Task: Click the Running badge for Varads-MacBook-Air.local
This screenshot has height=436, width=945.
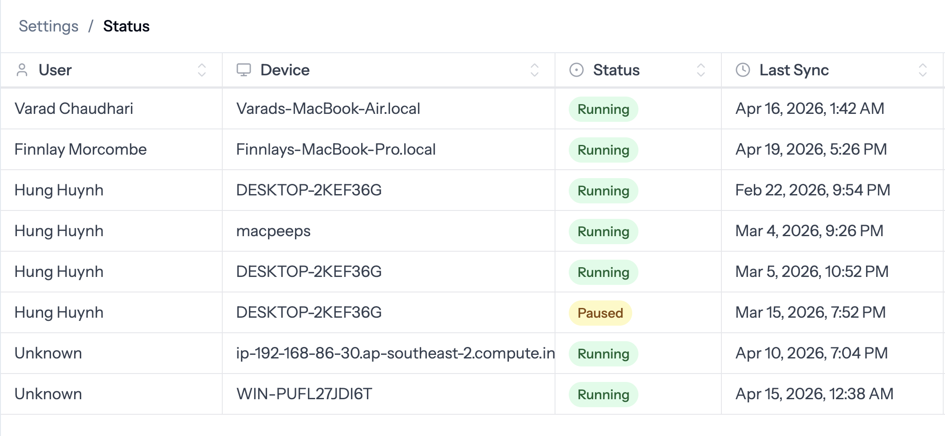Action: pos(602,109)
